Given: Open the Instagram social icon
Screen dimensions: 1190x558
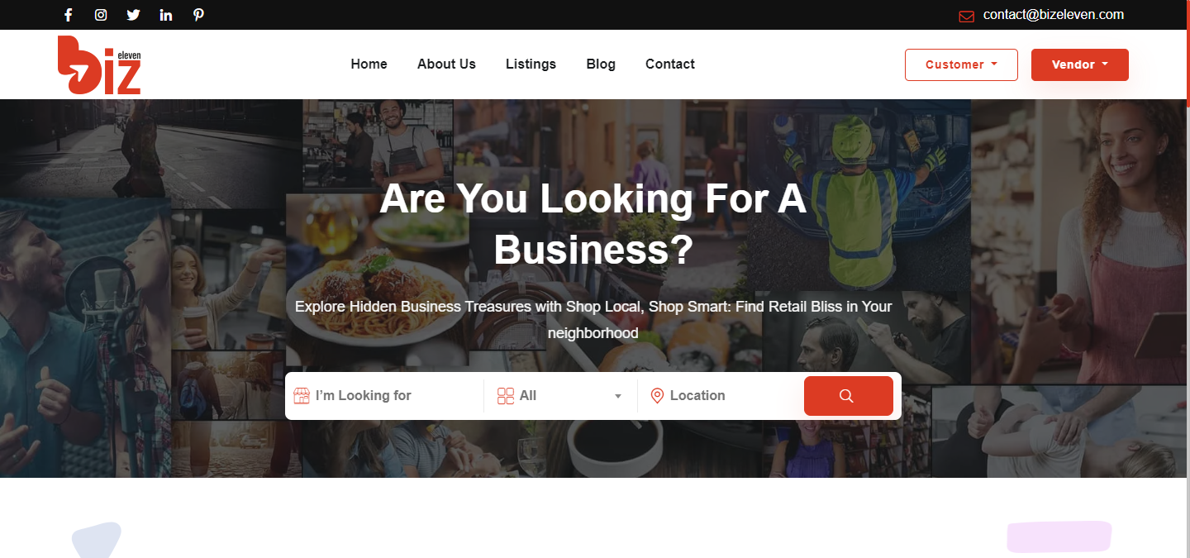Looking at the screenshot, I should (101, 15).
